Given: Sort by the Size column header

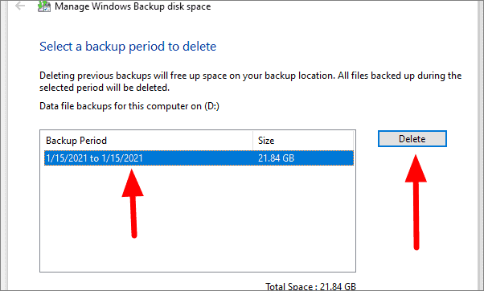Looking at the screenshot, I should pos(303,141).
